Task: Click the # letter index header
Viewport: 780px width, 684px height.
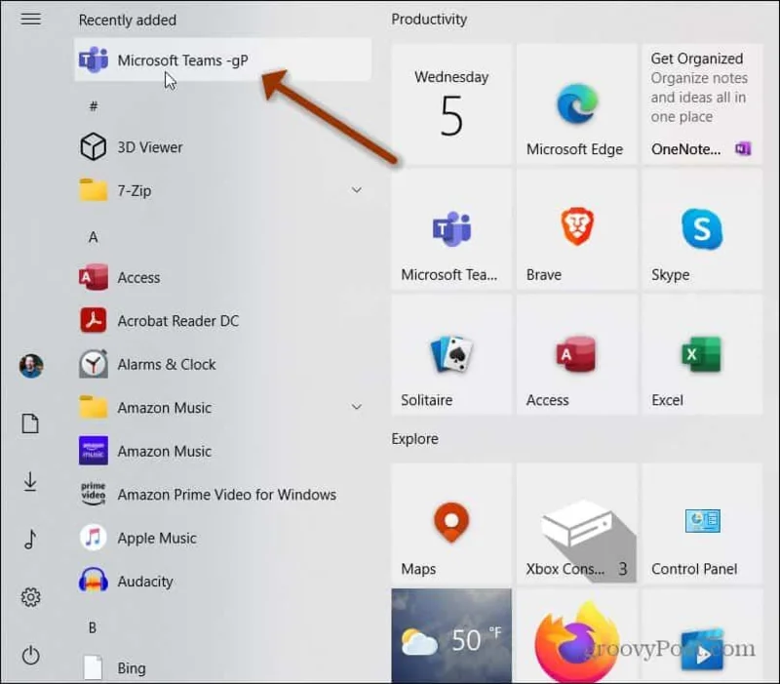Action: point(93,106)
